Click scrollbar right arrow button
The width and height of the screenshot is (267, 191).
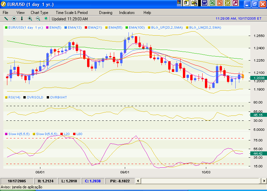[264, 181]
